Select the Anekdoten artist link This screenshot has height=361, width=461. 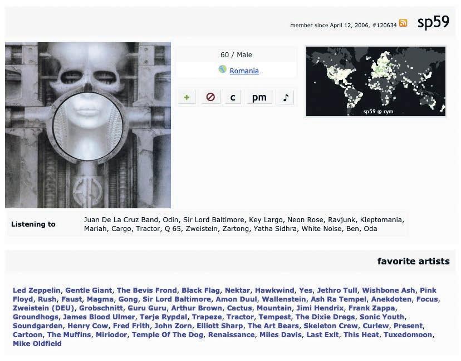(391, 299)
